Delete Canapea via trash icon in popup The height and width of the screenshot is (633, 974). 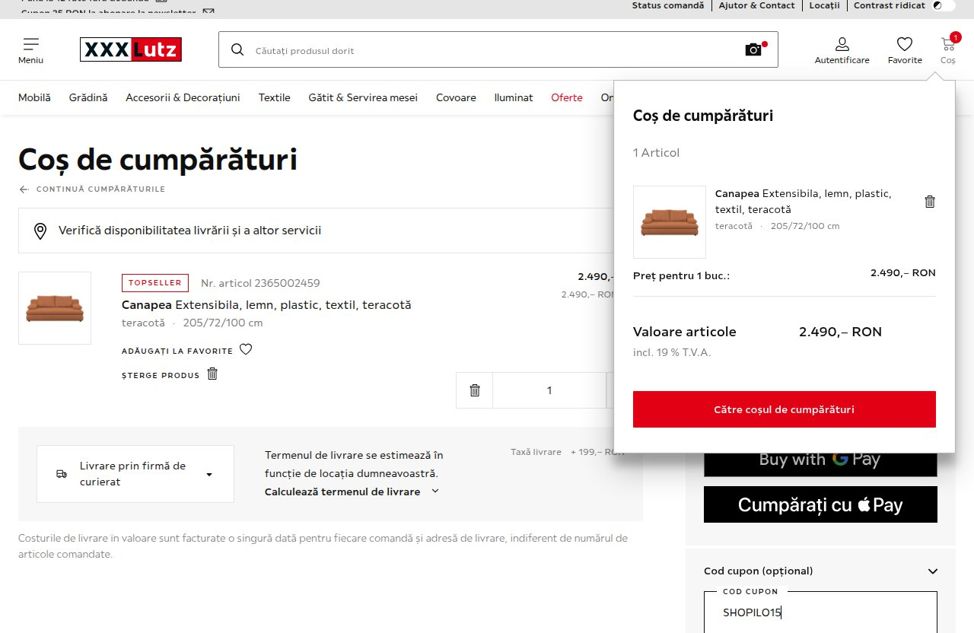[930, 202]
